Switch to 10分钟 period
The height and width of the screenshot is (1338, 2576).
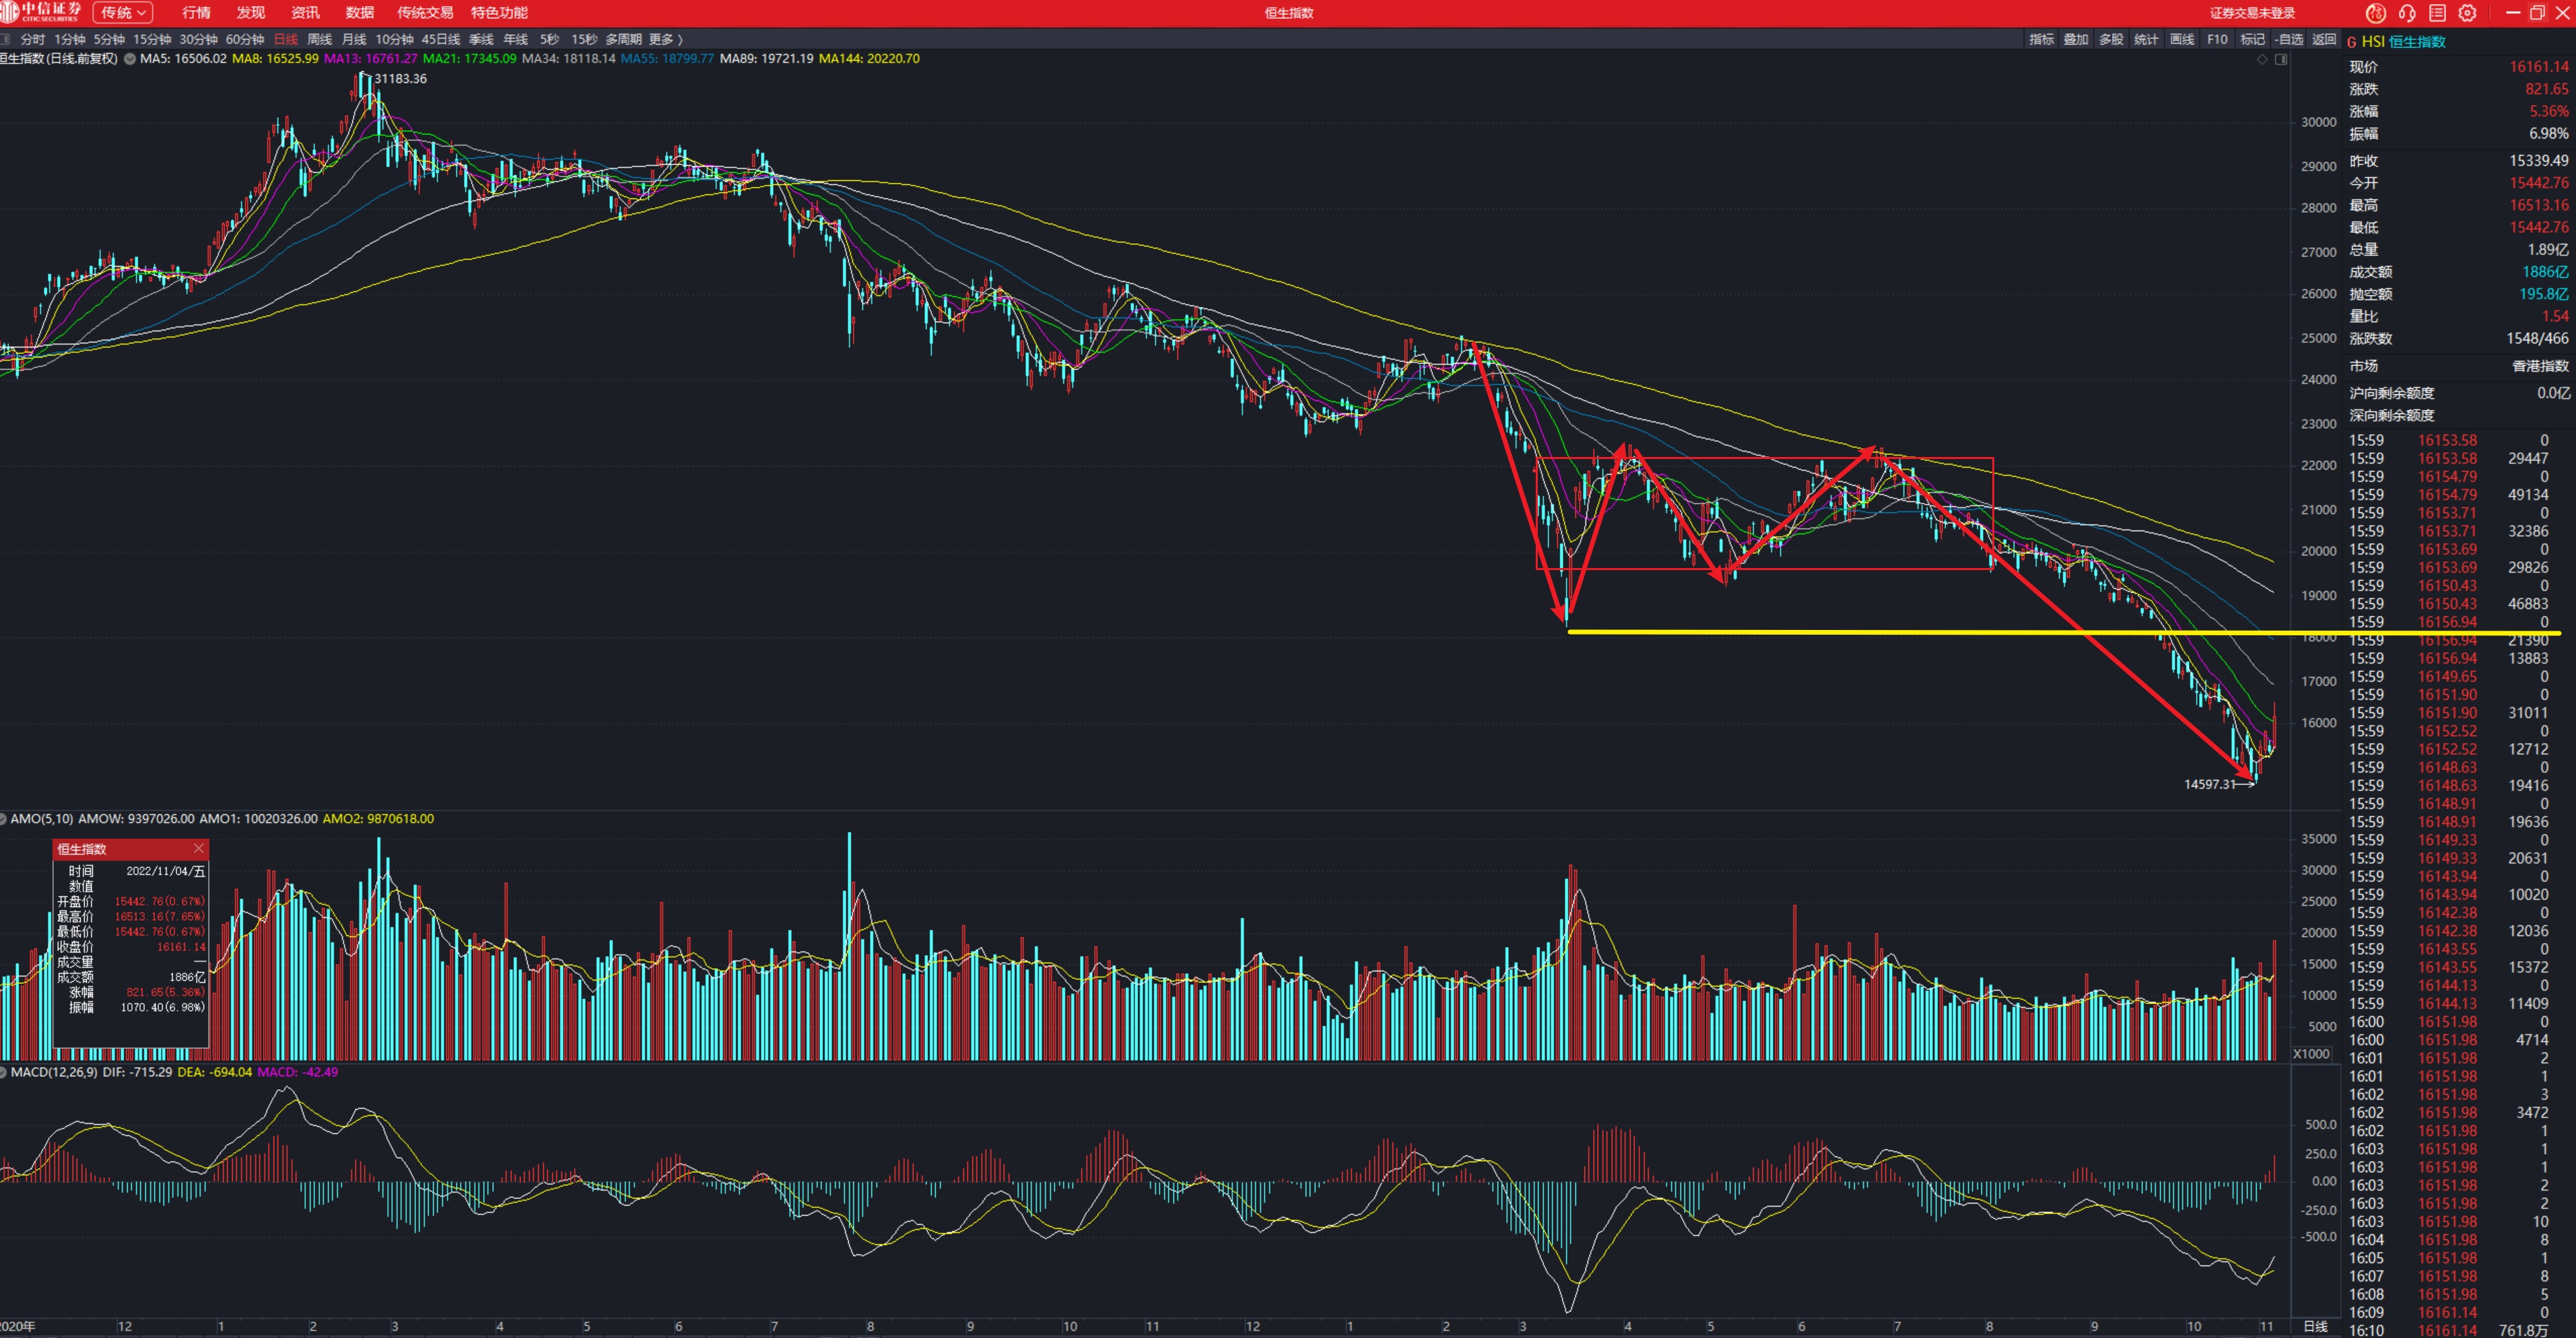(394, 40)
